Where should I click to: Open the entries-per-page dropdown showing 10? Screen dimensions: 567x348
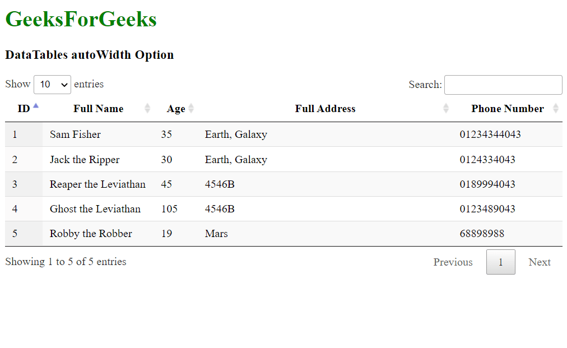click(52, 85)
